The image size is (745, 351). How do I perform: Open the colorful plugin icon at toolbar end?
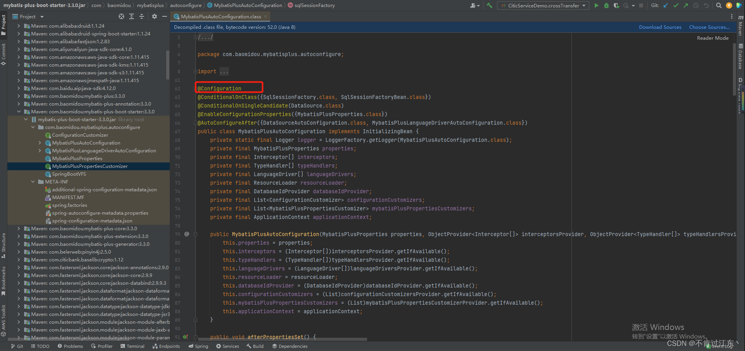click(739, 5)
